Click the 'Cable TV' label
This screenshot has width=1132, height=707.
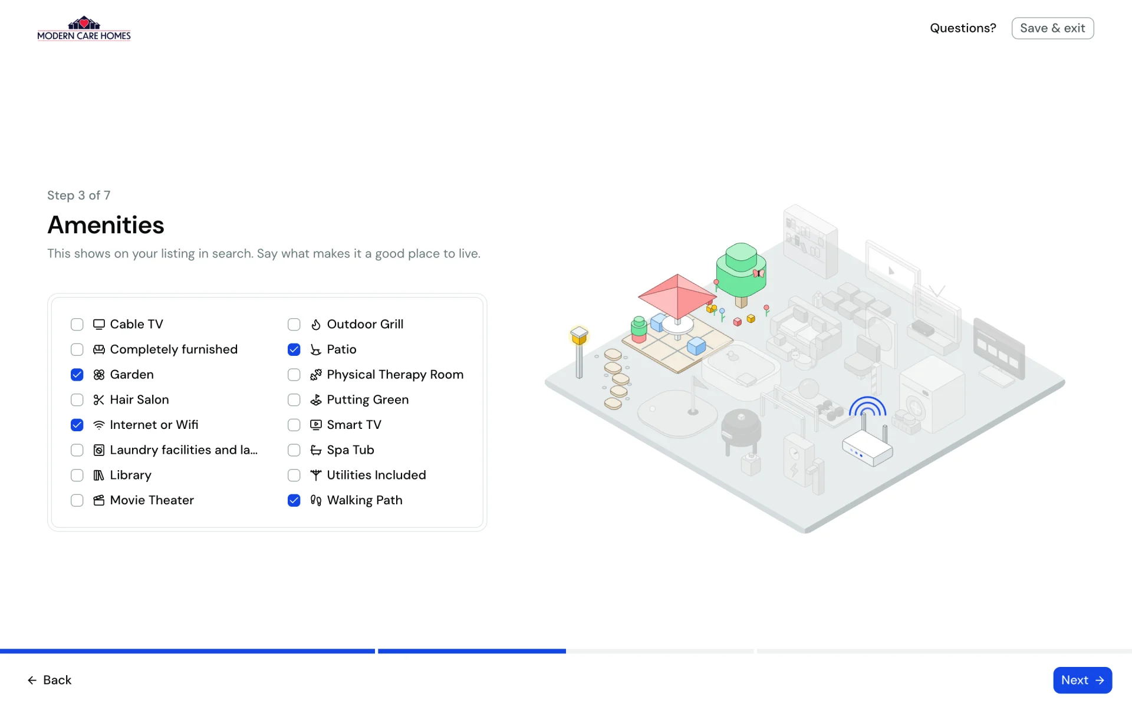(137, 325)
